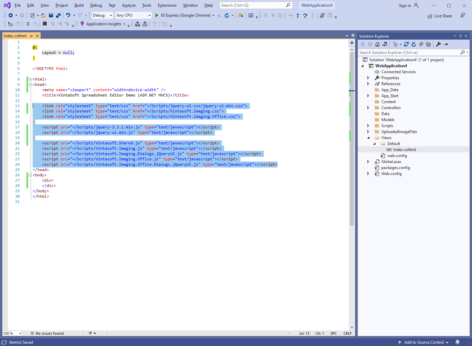
Task: Click the Solution Explorer Refresh icon
Action: (x=414, y=44)
